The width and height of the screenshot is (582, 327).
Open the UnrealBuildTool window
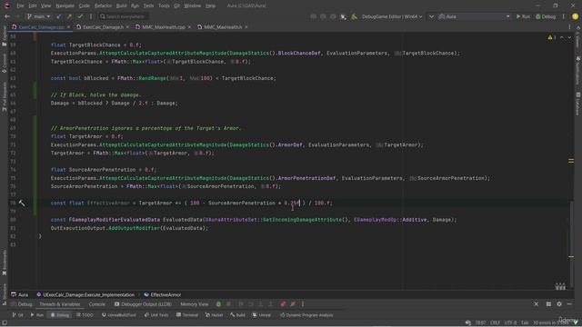point(119,315)
